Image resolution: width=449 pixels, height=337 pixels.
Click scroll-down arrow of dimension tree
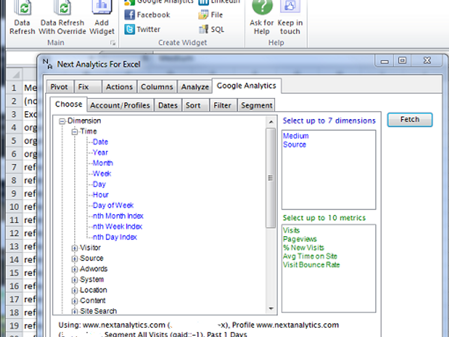coord(271,308)
